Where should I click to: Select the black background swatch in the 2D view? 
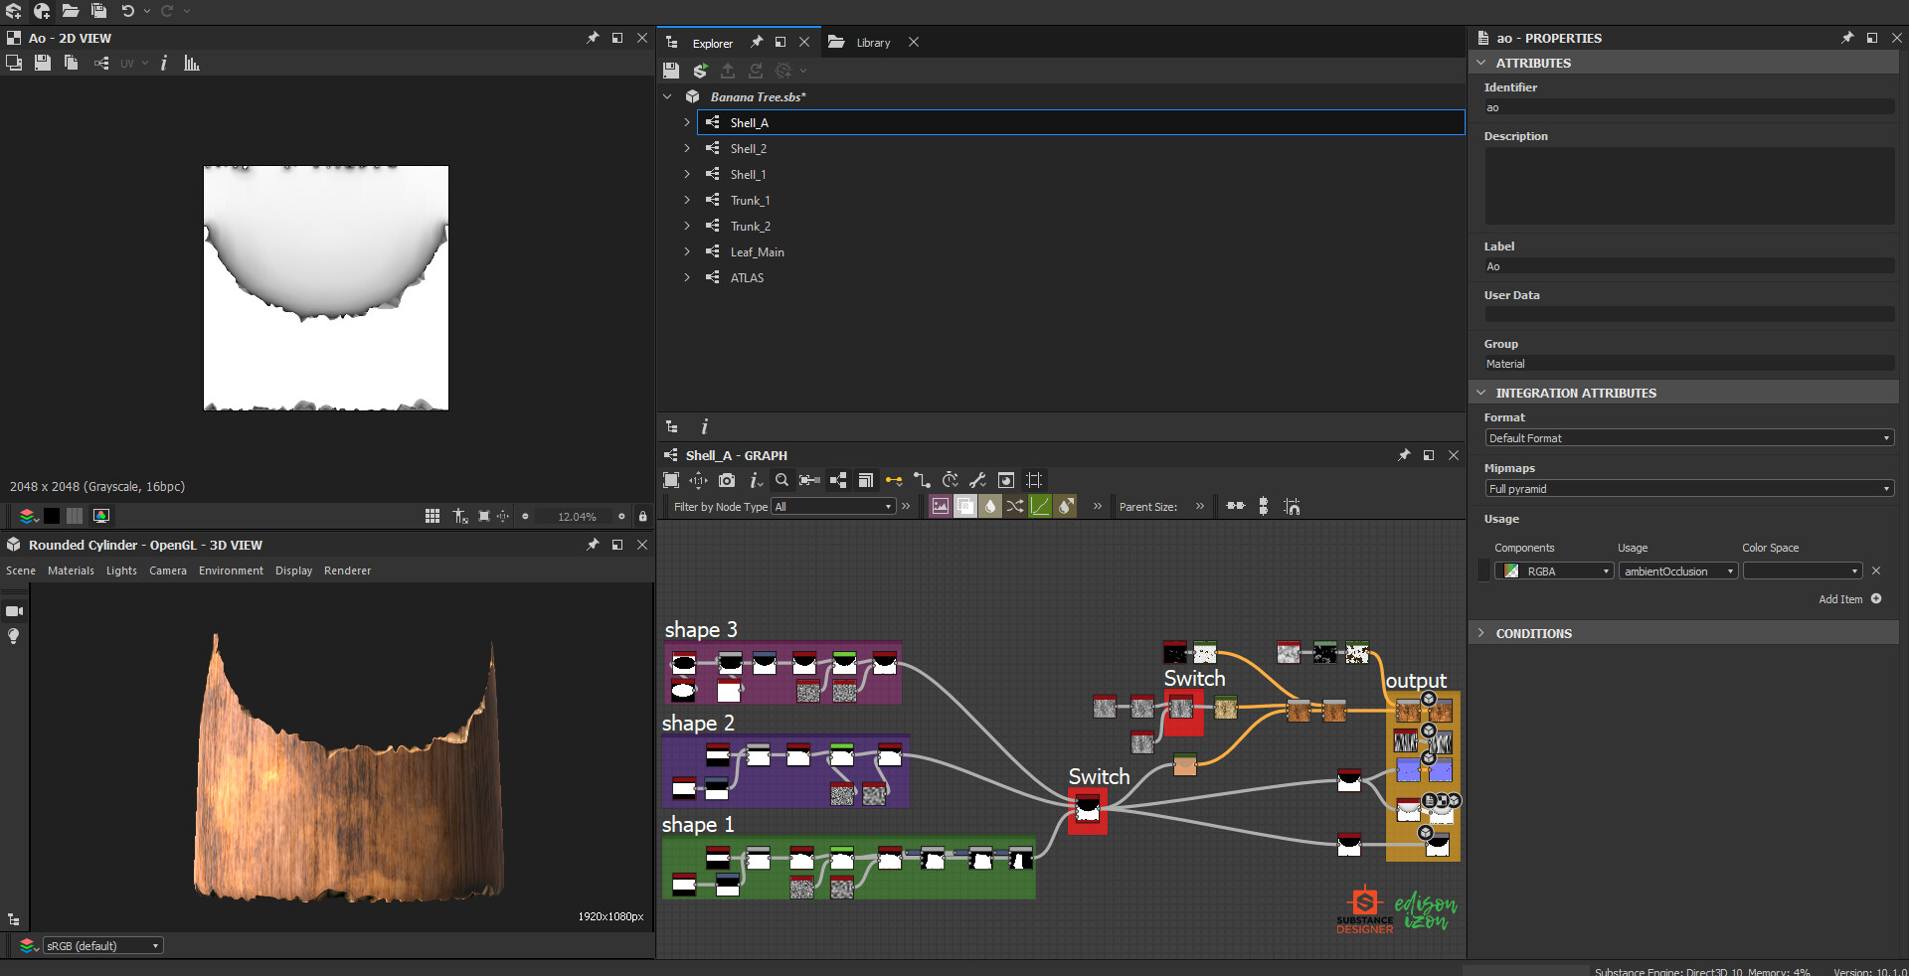[52, 516]
